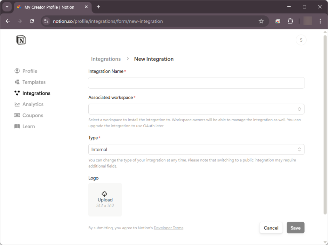Image resolution: width=328 pixels, height=245 pixels.
Task: Click the Integration Name label
Action: pyautogui.click(x=106, y=72)
